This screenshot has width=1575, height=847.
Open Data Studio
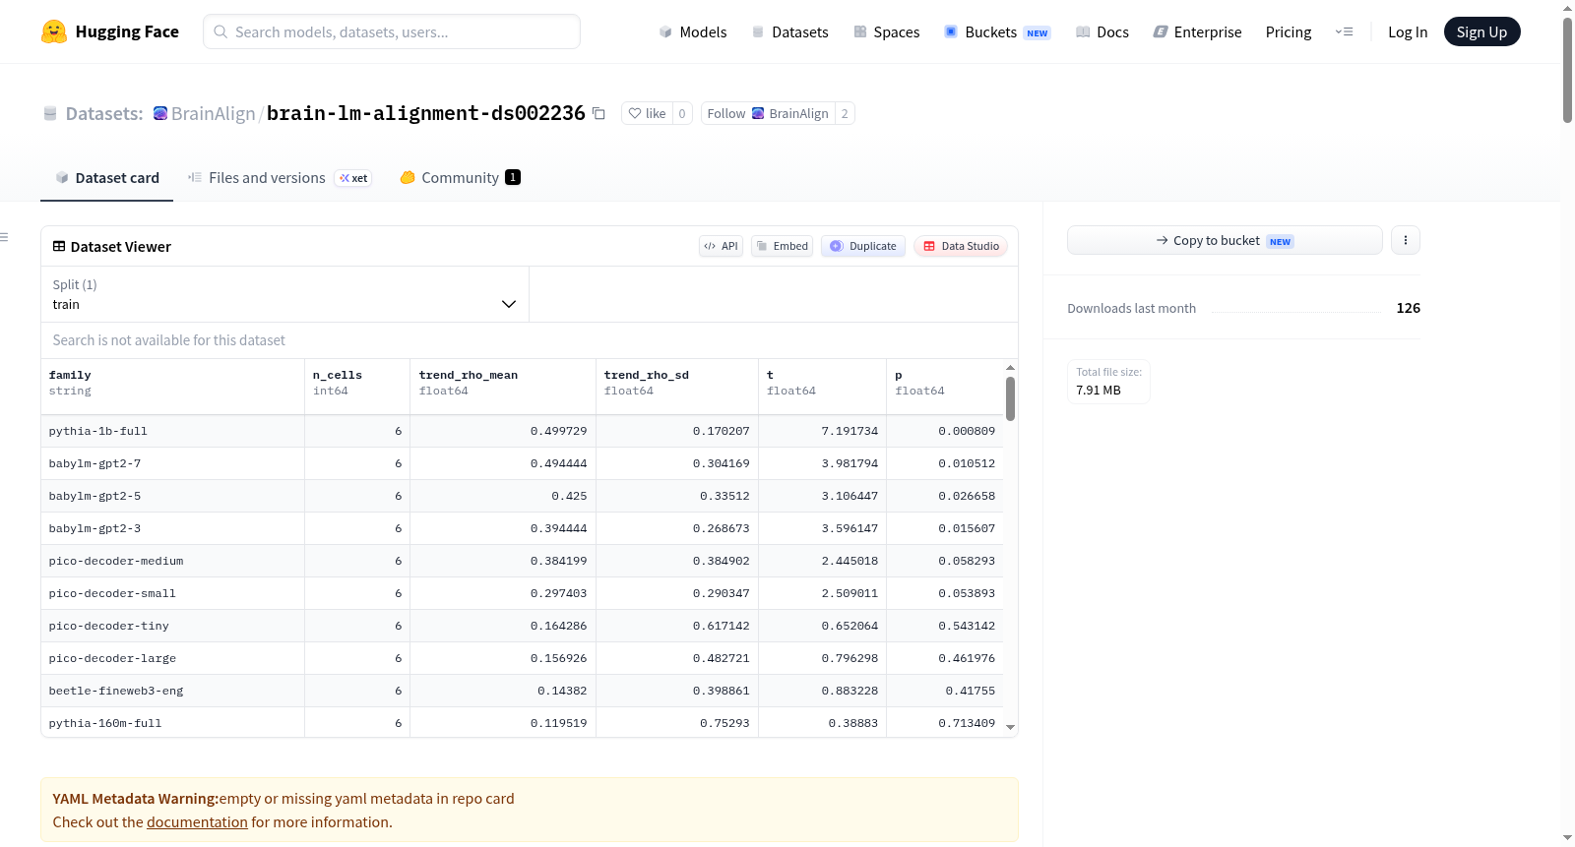[961, 246]
